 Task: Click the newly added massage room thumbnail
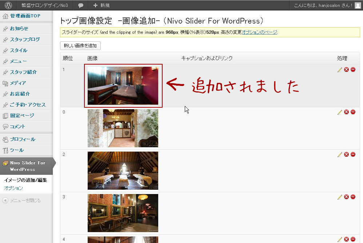(123, 86)
